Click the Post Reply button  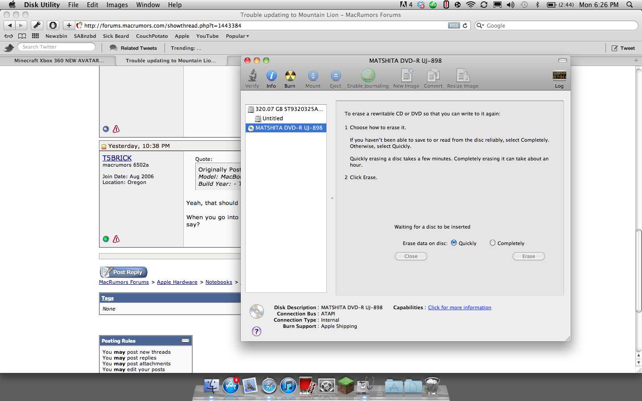pos(123,272)
